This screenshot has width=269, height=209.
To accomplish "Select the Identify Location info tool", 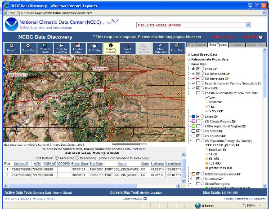I will click(x=111, y=48).
